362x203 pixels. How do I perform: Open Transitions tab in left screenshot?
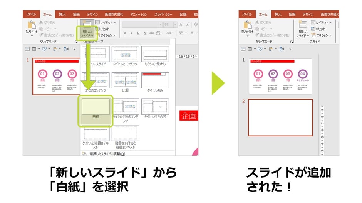[114, 14]
